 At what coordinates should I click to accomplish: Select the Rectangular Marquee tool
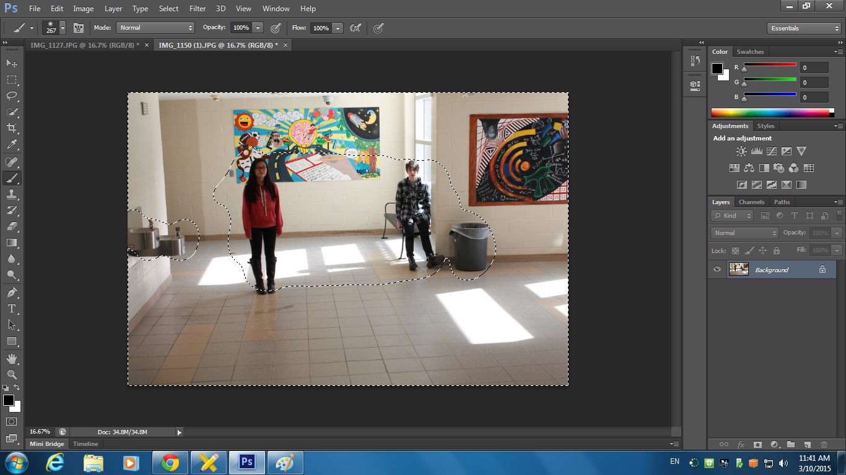click(12, 80)
